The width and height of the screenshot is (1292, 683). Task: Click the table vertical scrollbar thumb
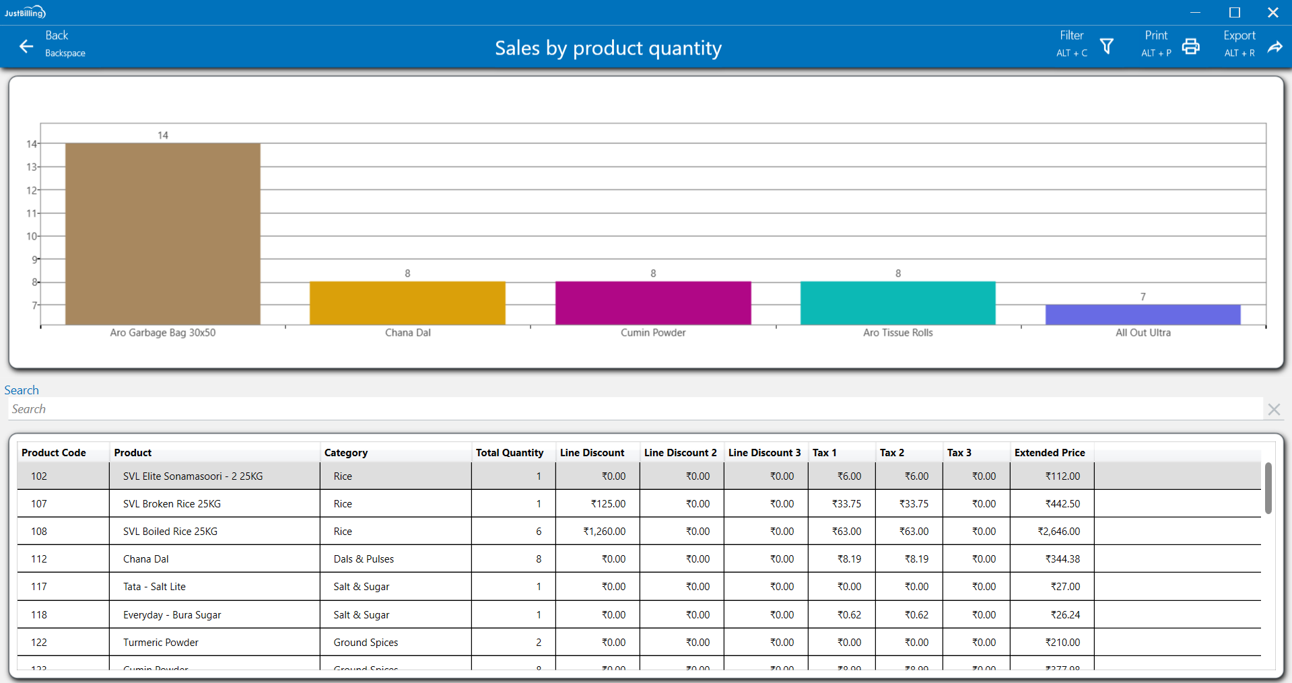pyautogui.click(x=1268, y=488)
